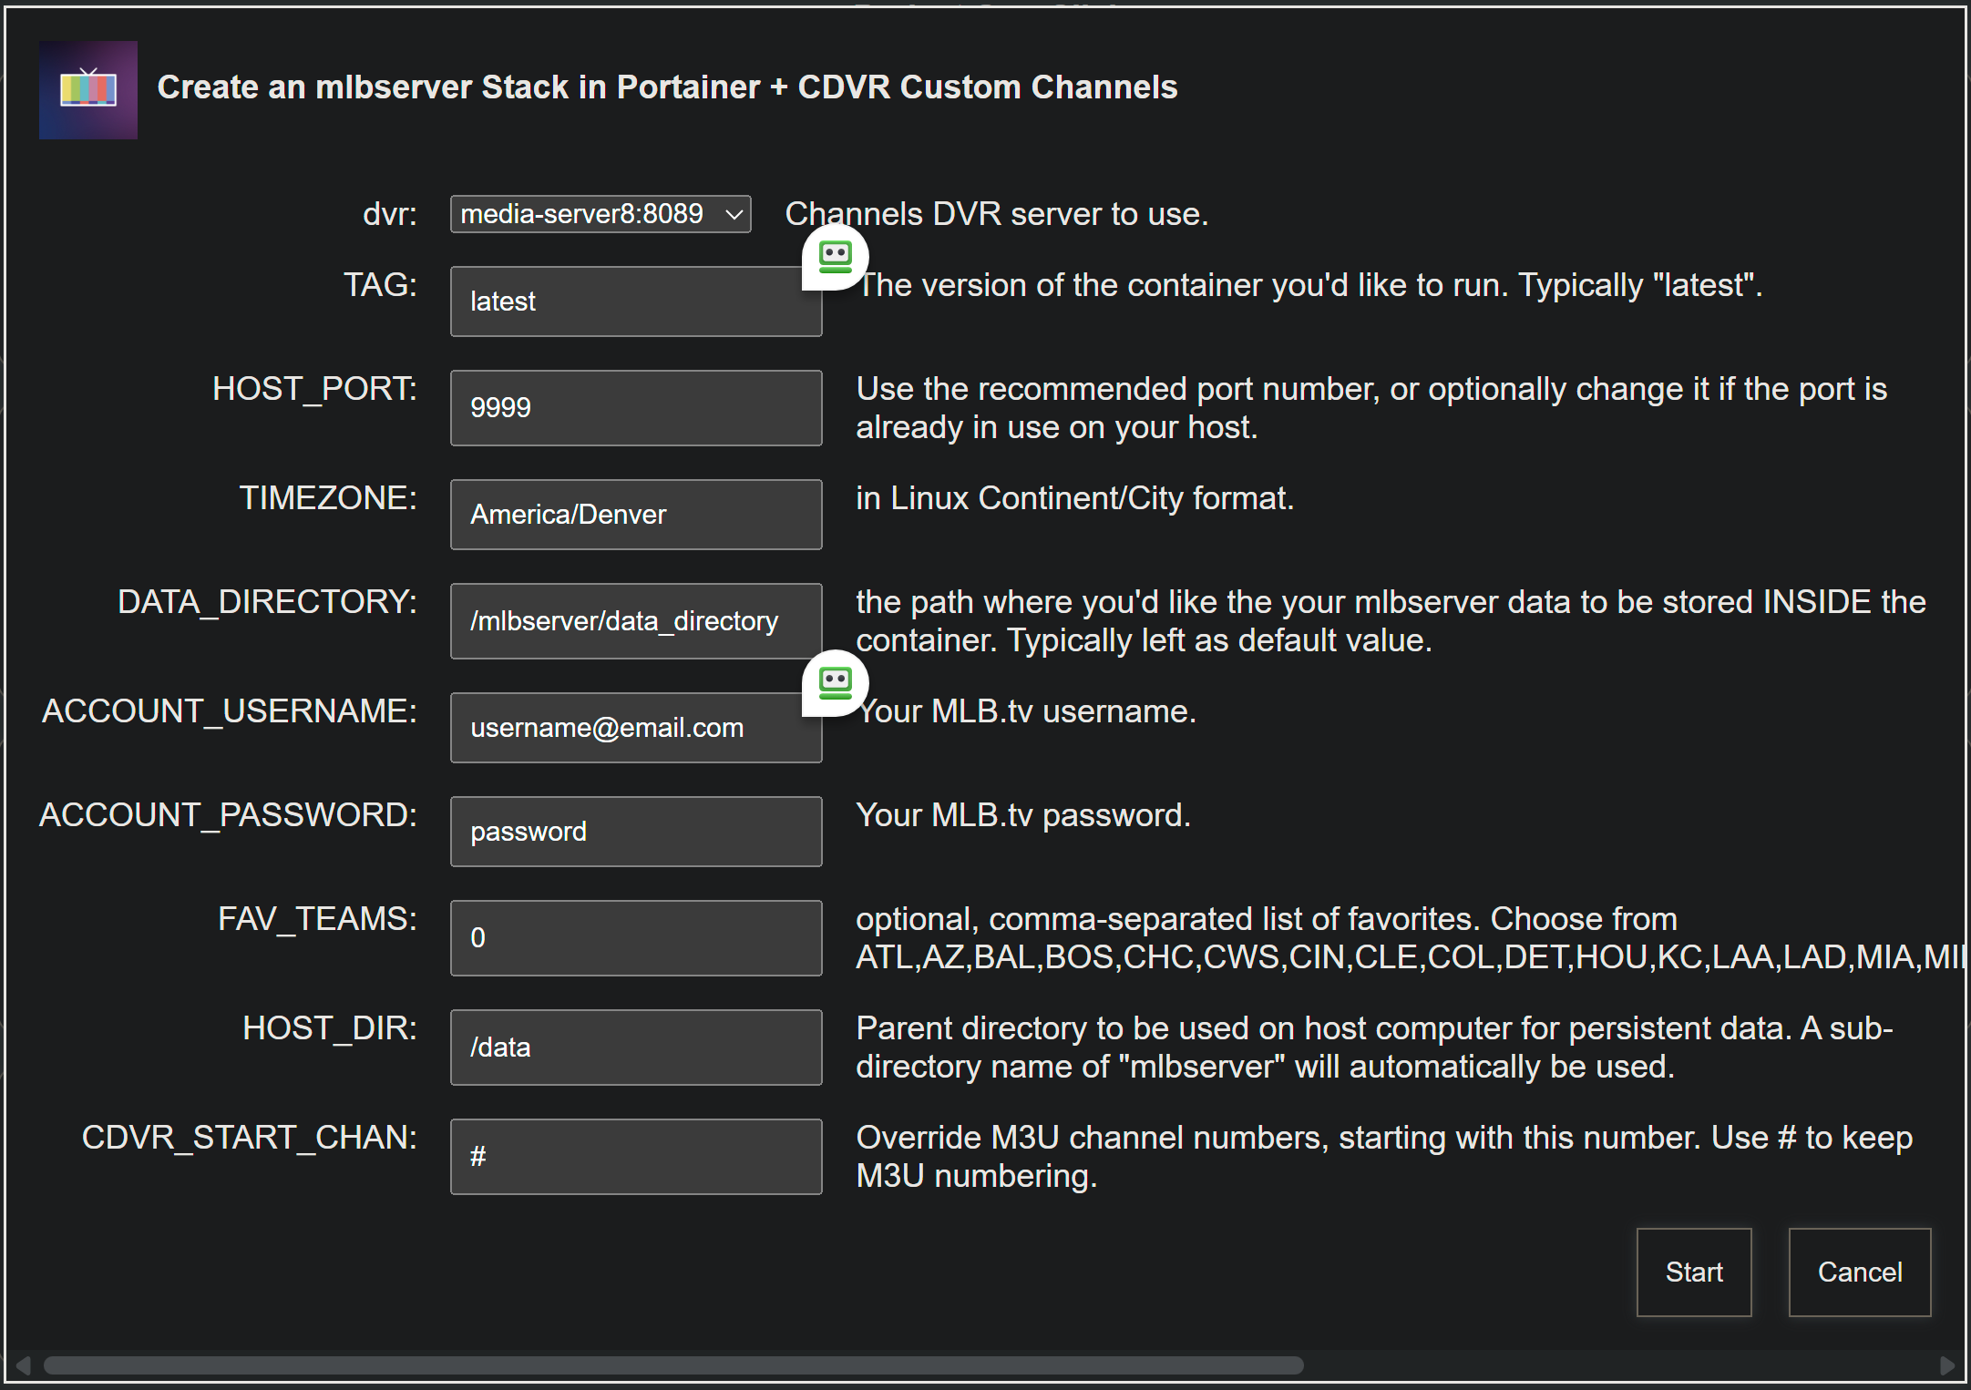Click the robot icon beside ACCOUNT_USERNAME field

pos(835,682)
